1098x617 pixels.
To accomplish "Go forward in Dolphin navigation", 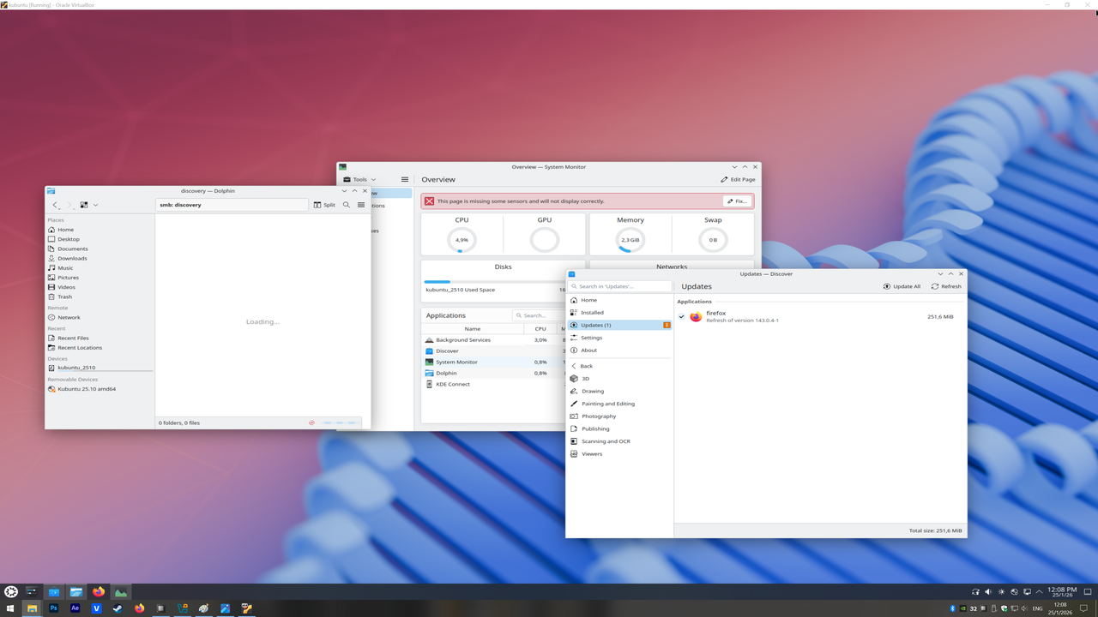I will [x=69, y=205].
